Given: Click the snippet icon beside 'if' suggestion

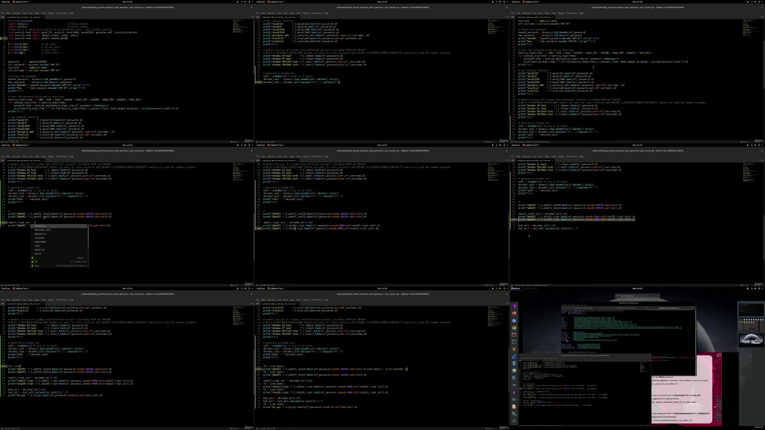Looking at the screenshot, I should [32, 262].
